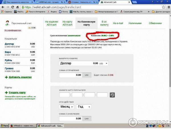The width and height of the screenshot is (171, 130).
Task: Open Другие закладки folder
Action: [161, 12]
